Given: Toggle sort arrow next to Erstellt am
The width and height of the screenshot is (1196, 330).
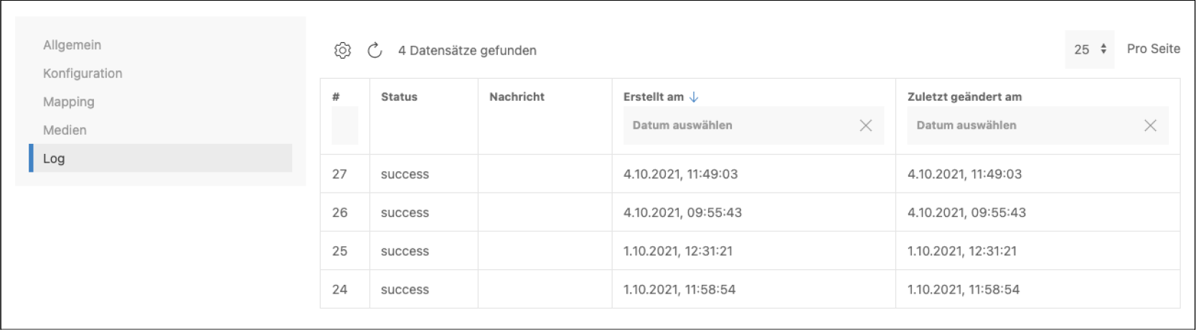Looking at the screenshot, I should [694, 97].
